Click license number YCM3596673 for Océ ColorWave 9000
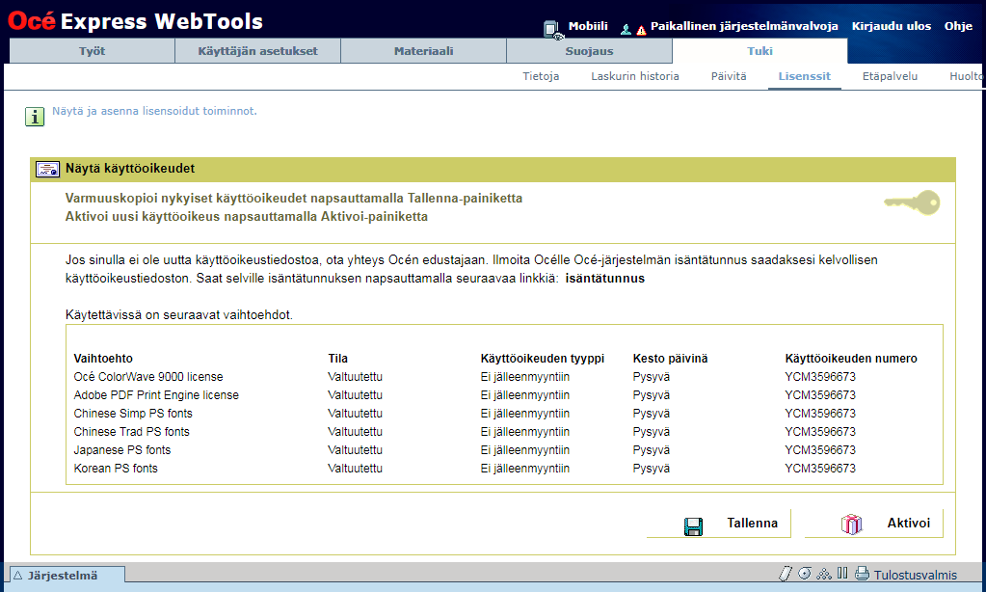986x592 pixels. pyautogui.click(x=820, y=377)
